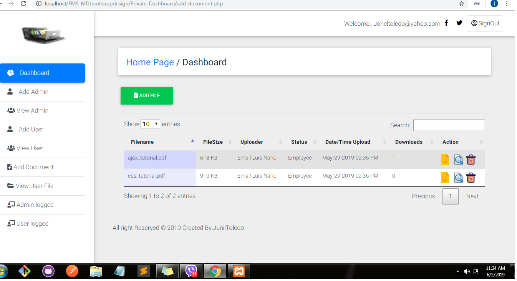Toggle the Filename column sort arrow

click(192, 141)
